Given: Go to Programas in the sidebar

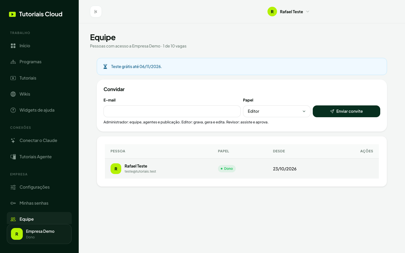Looking at the screenshot, I should coord(39,62).
